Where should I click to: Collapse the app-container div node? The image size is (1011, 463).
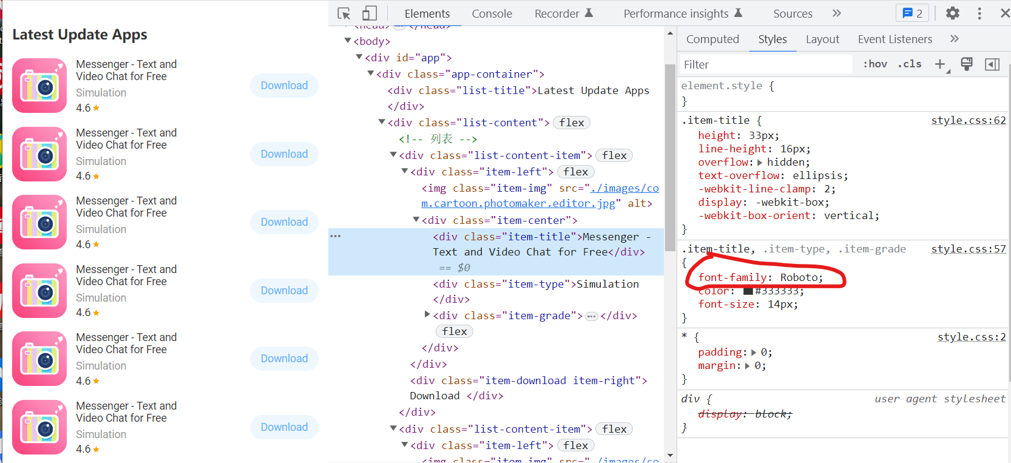coord(371,73)
